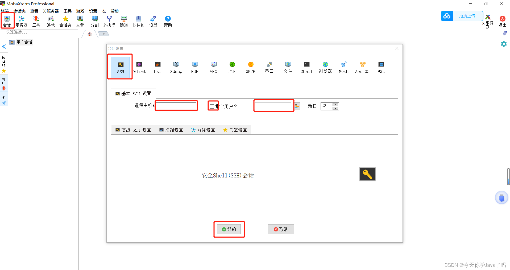This screenshot has height=270, width=510.
Task: Switch to 高级 SSH 设置 tab
Action: pos(133,130)
